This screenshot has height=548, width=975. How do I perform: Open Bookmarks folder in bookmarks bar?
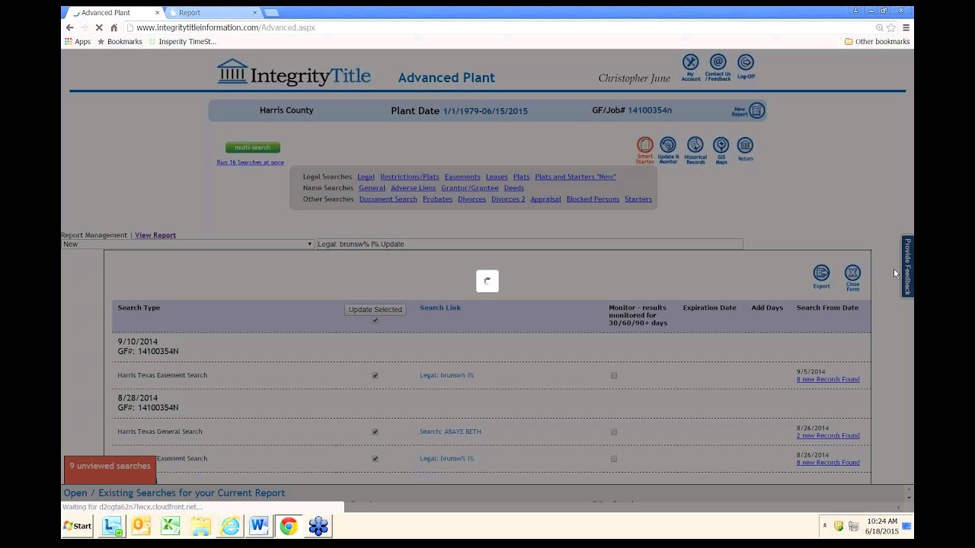tap(120, 42)
